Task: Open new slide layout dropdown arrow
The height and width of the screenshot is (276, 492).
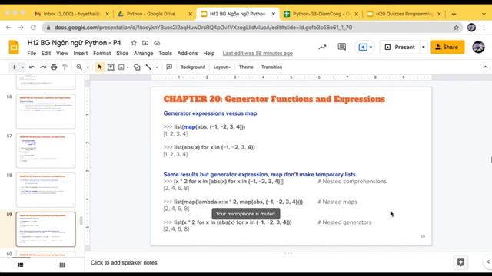Action: tap(22, 67)
